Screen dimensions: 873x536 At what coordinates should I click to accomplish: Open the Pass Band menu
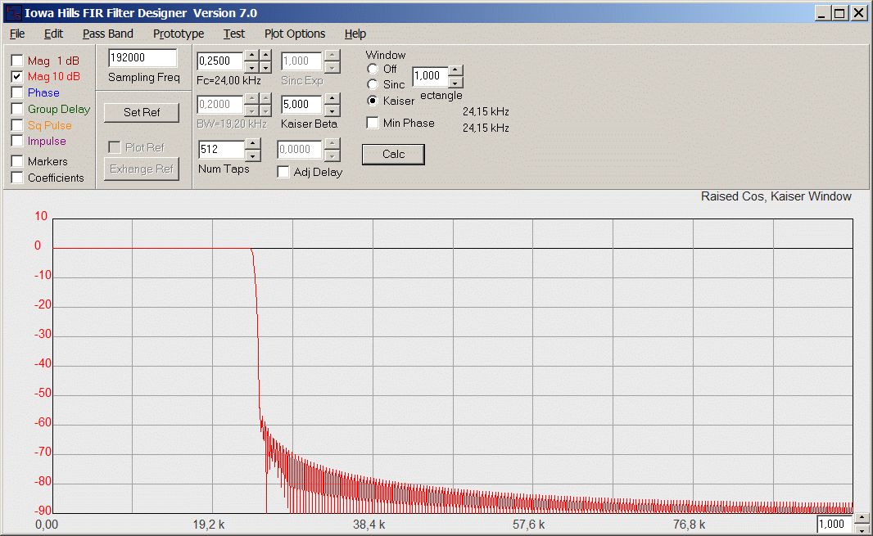coord(107,34)
